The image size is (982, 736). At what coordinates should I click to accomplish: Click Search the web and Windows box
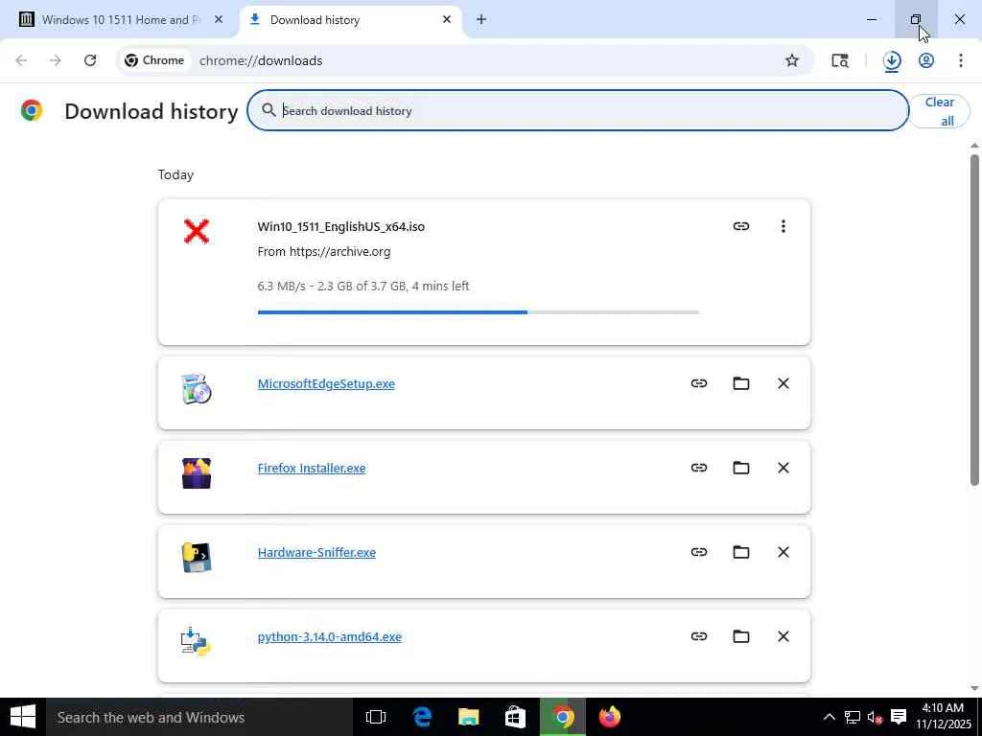pos(199,717)
